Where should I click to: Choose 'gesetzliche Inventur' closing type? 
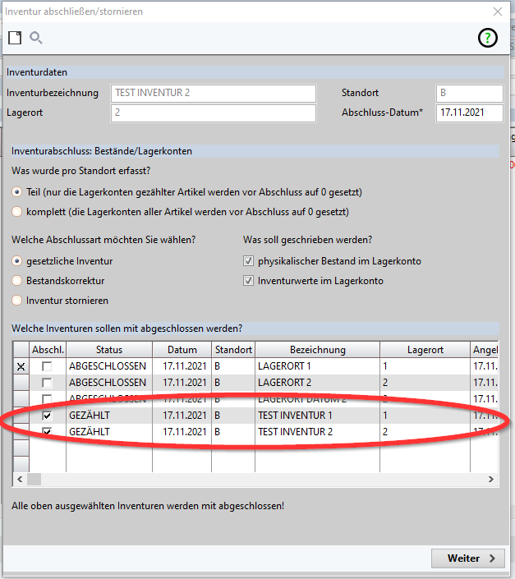pos(17,261)
